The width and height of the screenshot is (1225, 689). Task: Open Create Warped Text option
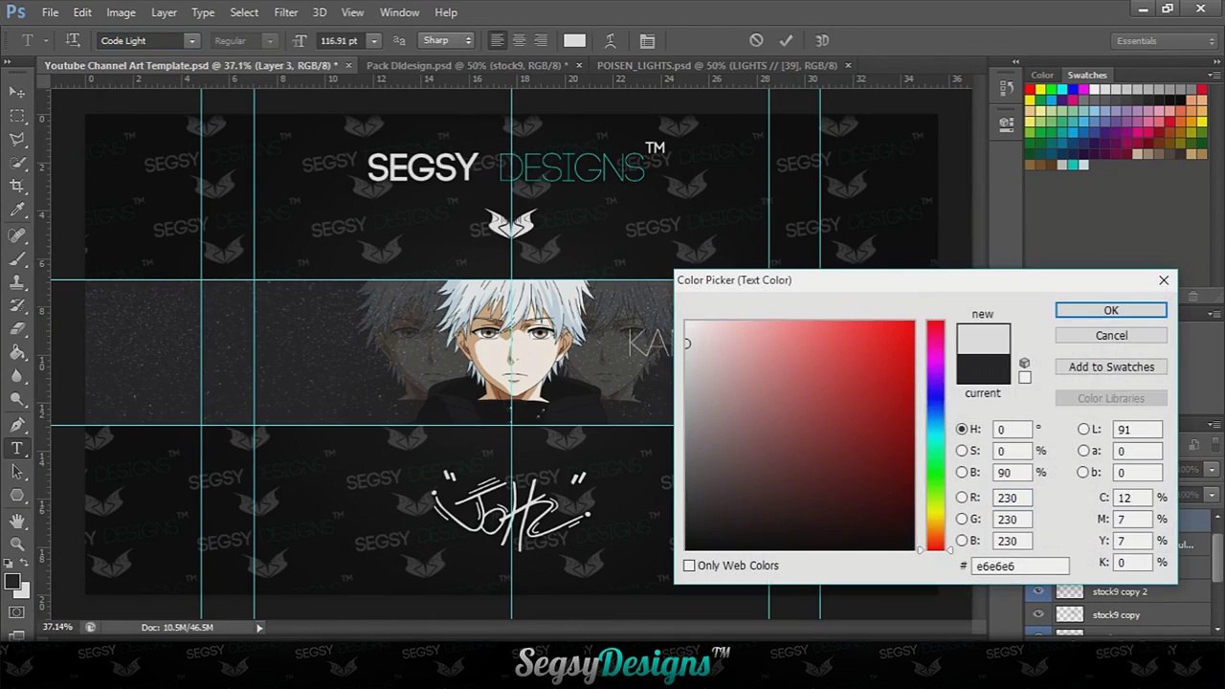pyautogui.click(x=612, y=40)
